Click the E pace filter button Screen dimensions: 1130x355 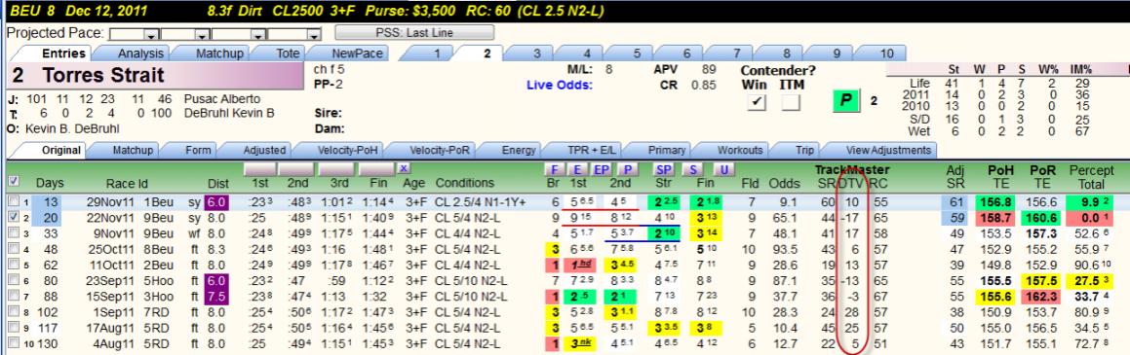[x=577, y=169]
